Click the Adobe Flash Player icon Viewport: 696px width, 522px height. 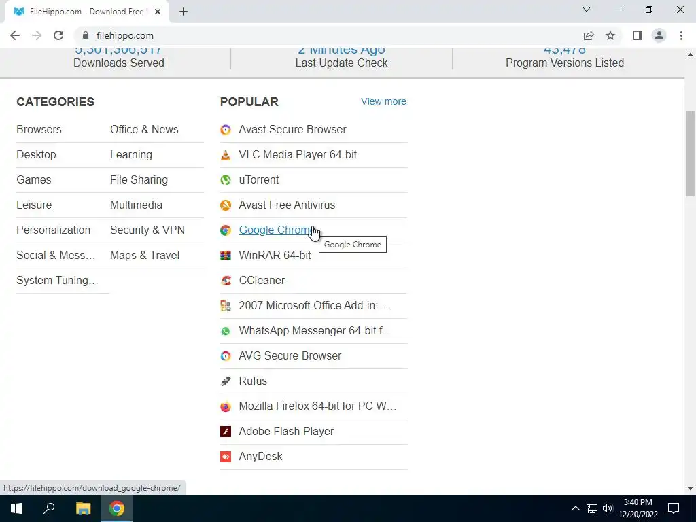pos(226,432)
